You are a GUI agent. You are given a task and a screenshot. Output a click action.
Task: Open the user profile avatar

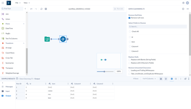coord(187,3)
